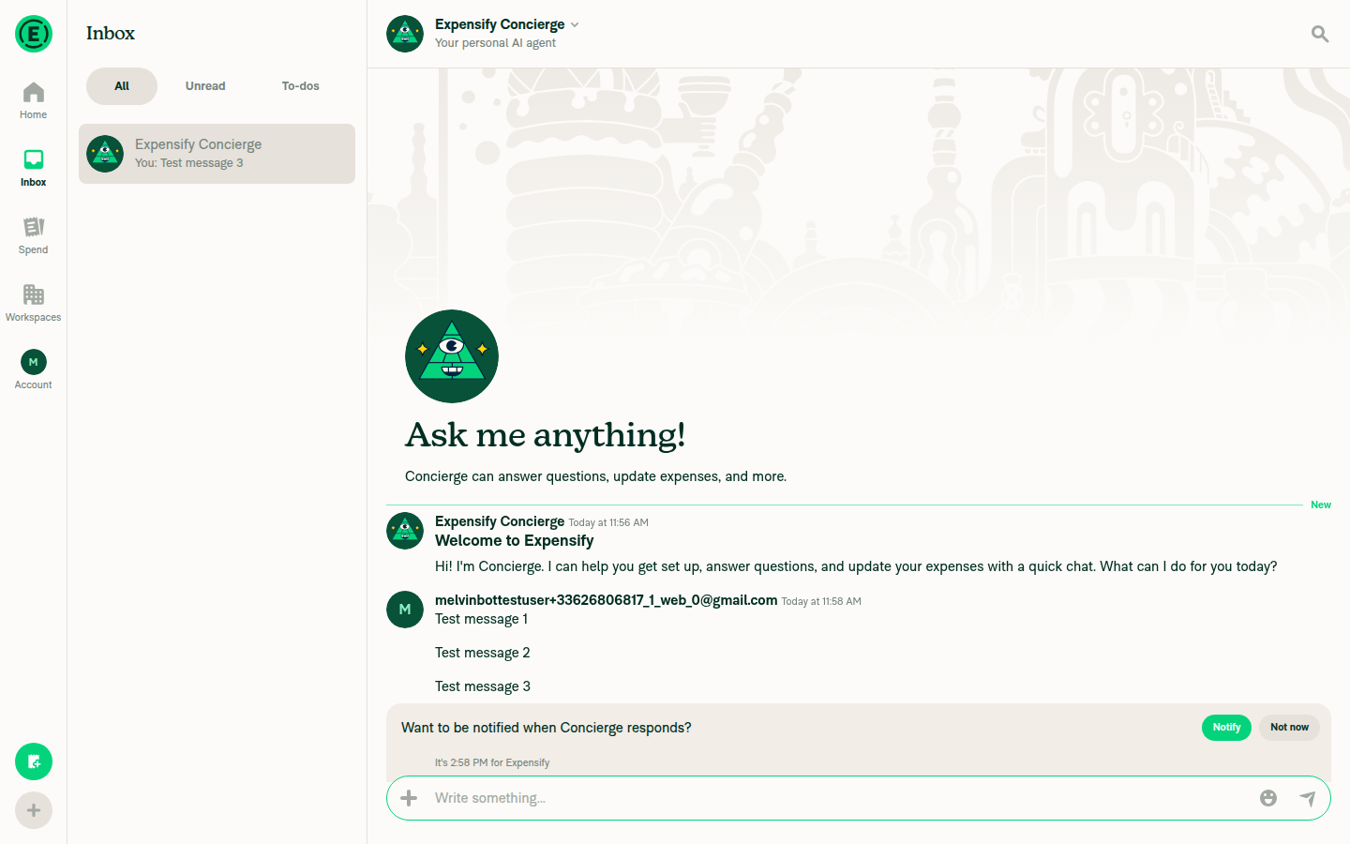Focus the 'Write something...' input
This screenshot has width=1350, height=844.
838,798
